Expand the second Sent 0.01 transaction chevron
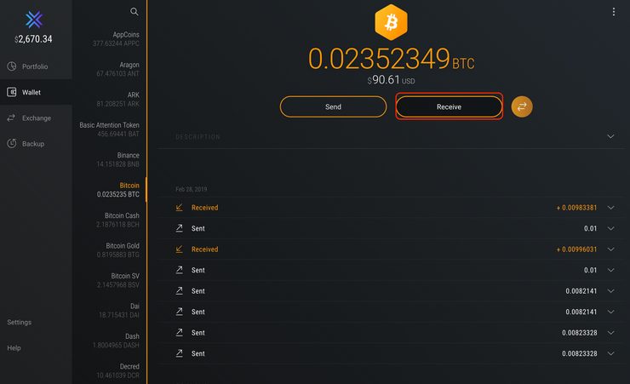 [610, 270]
